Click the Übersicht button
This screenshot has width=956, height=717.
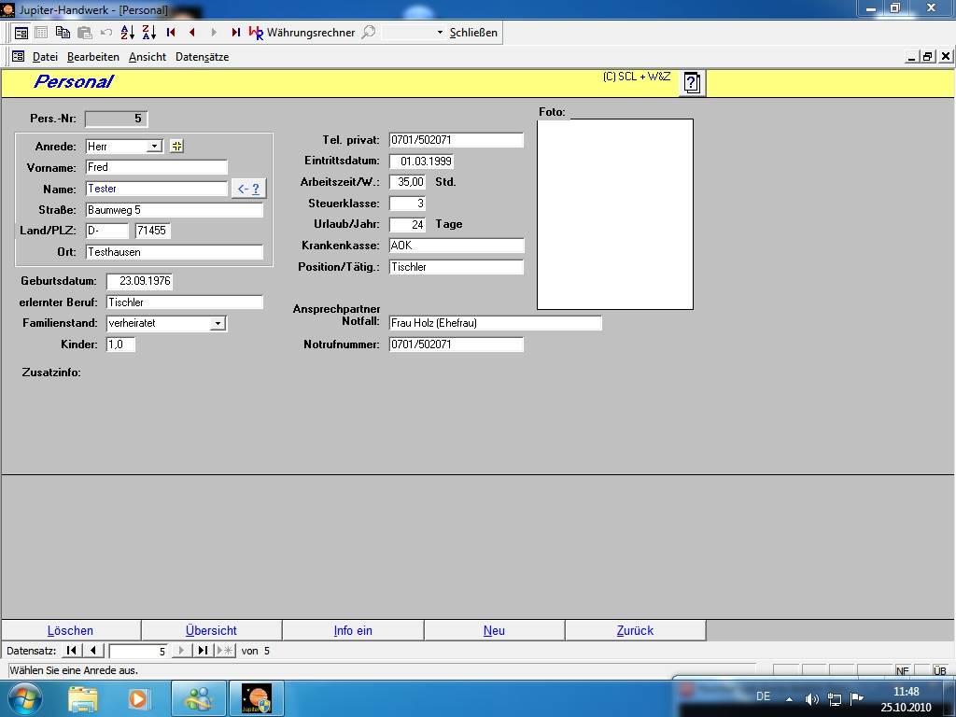pyautogui.click(x=211, y=630)
